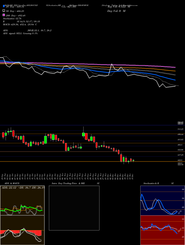Click the magenta 200 Day EMA legend swatch
Image resolution: width=185 pixels, height=245 pixels.
[x=4, y=15]
